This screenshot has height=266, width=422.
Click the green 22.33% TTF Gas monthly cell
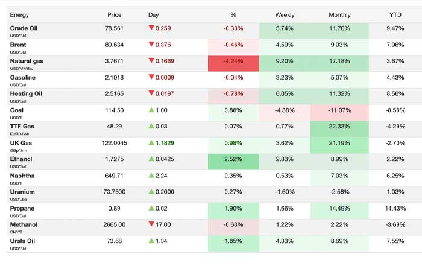click(339, 126)
